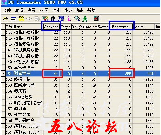Select the name cell 财富神石
161x135 pixels.
tap(28, 74)
